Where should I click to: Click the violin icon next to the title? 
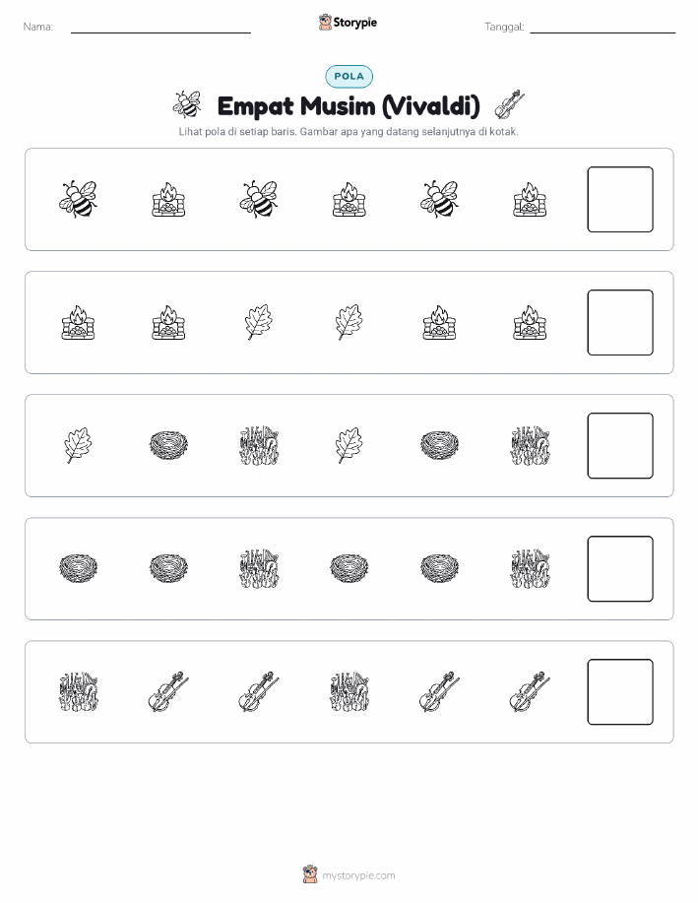coord(510,104)
